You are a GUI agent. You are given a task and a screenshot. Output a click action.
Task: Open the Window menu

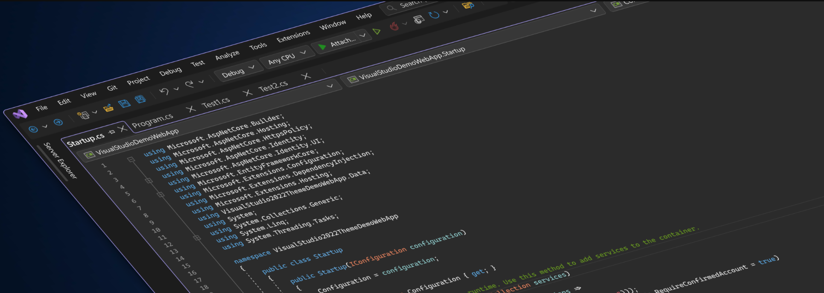pyautogui.click(x=333, y=24)
